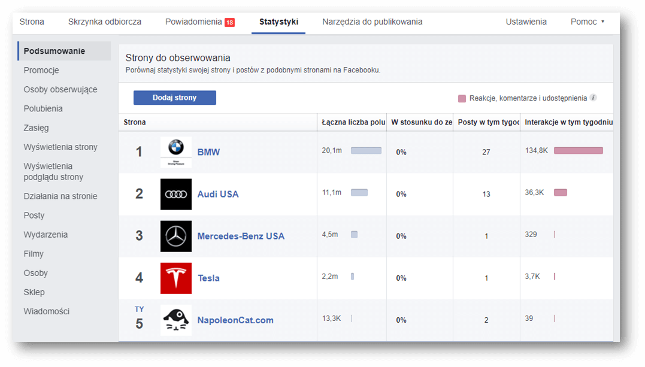This screenshot has height=367, width=645.
Task: Open Posty in the sidebar
Action: point(34,216)
